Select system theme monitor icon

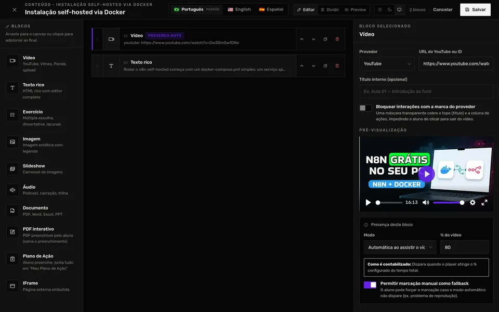point(399,9)
